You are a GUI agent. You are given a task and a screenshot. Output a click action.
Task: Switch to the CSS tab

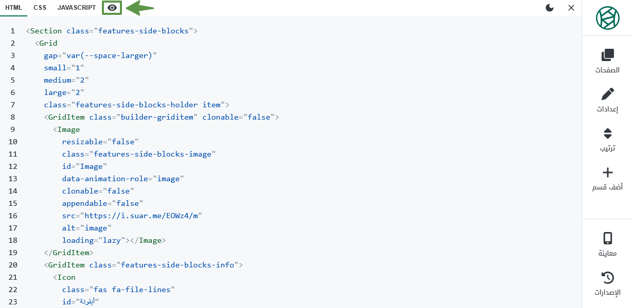click(40, 8)
